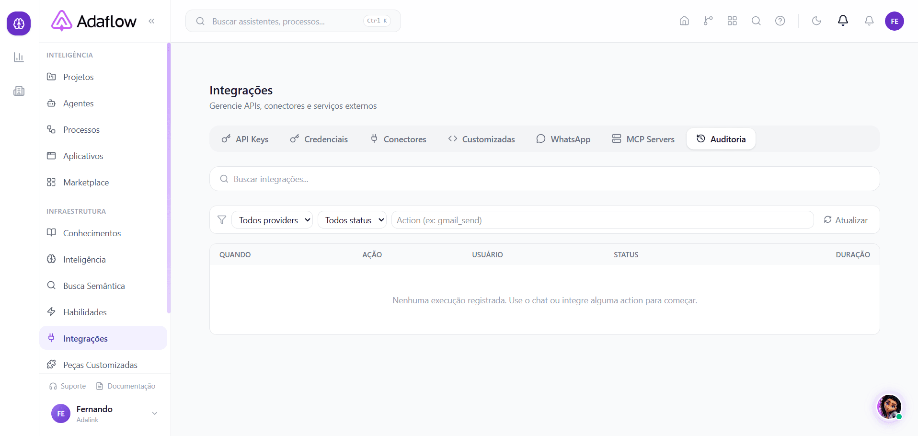Click the Suporte link
This screenshot has height=436, width=918.
[x=68, y=386]
